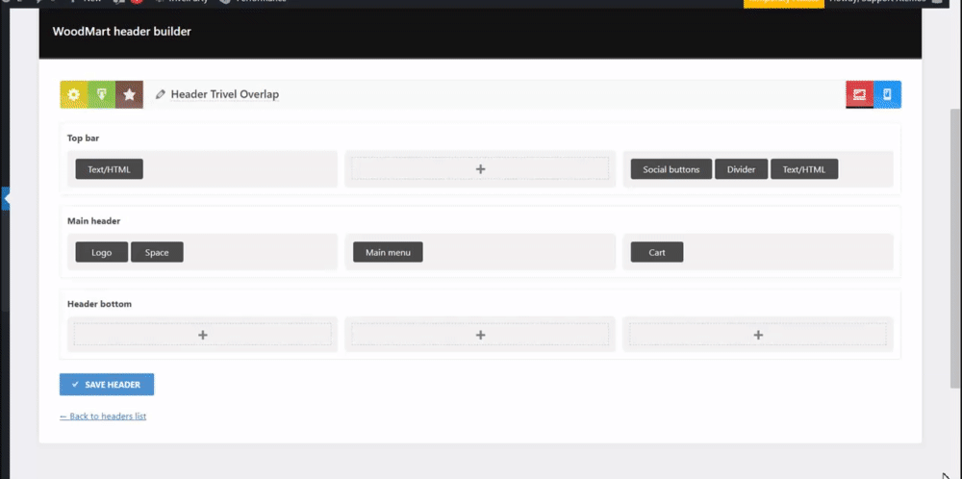Edit the Header Trivel Overlap name field
Screen dimensions: 962x479
pos(224,94)
